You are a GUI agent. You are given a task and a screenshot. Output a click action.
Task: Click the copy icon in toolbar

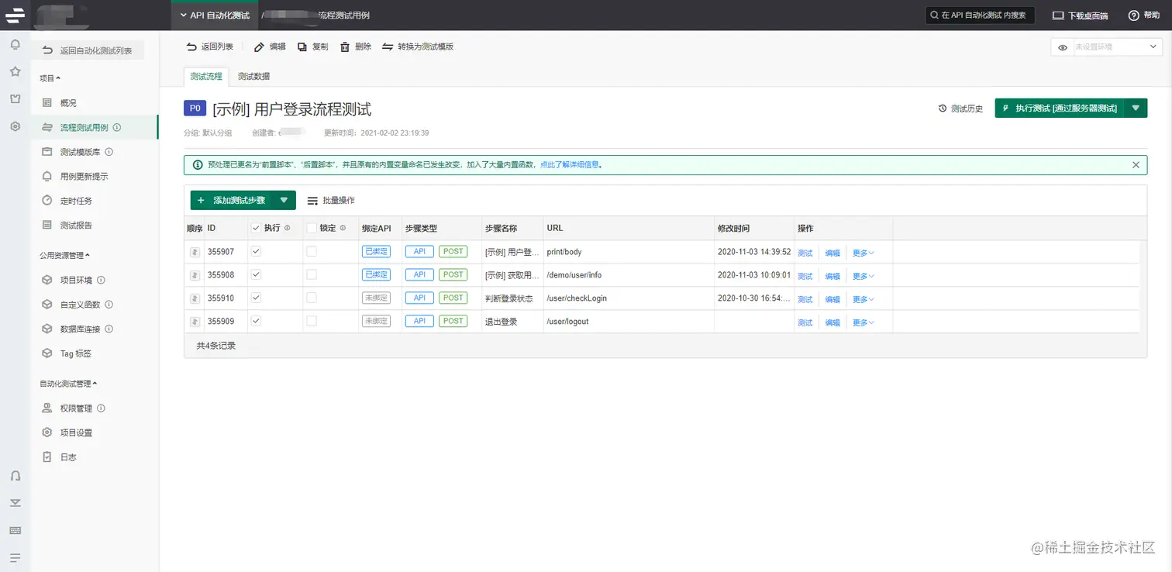pos(302,47)
